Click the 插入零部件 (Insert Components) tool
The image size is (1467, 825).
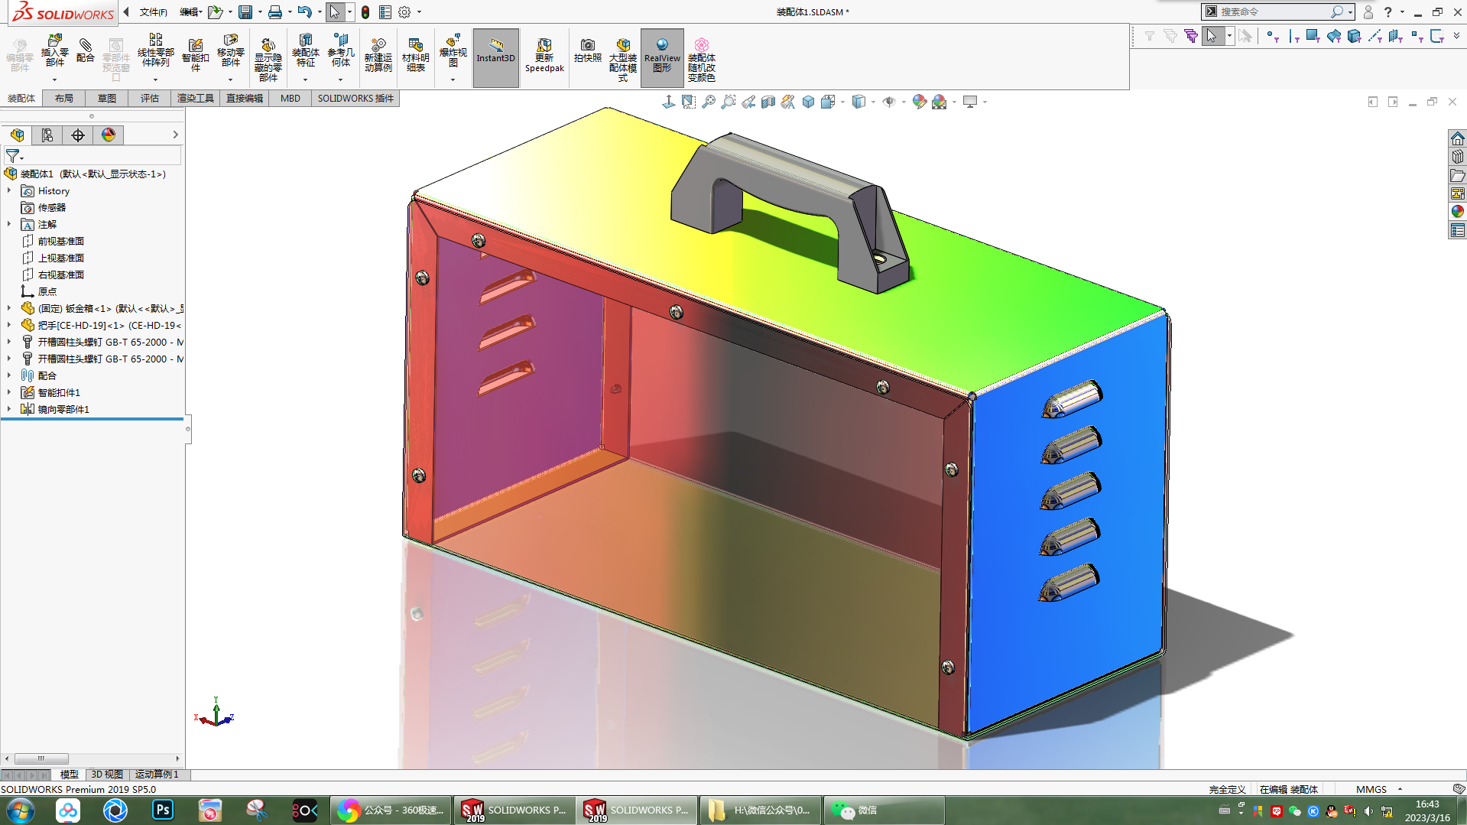54,50
